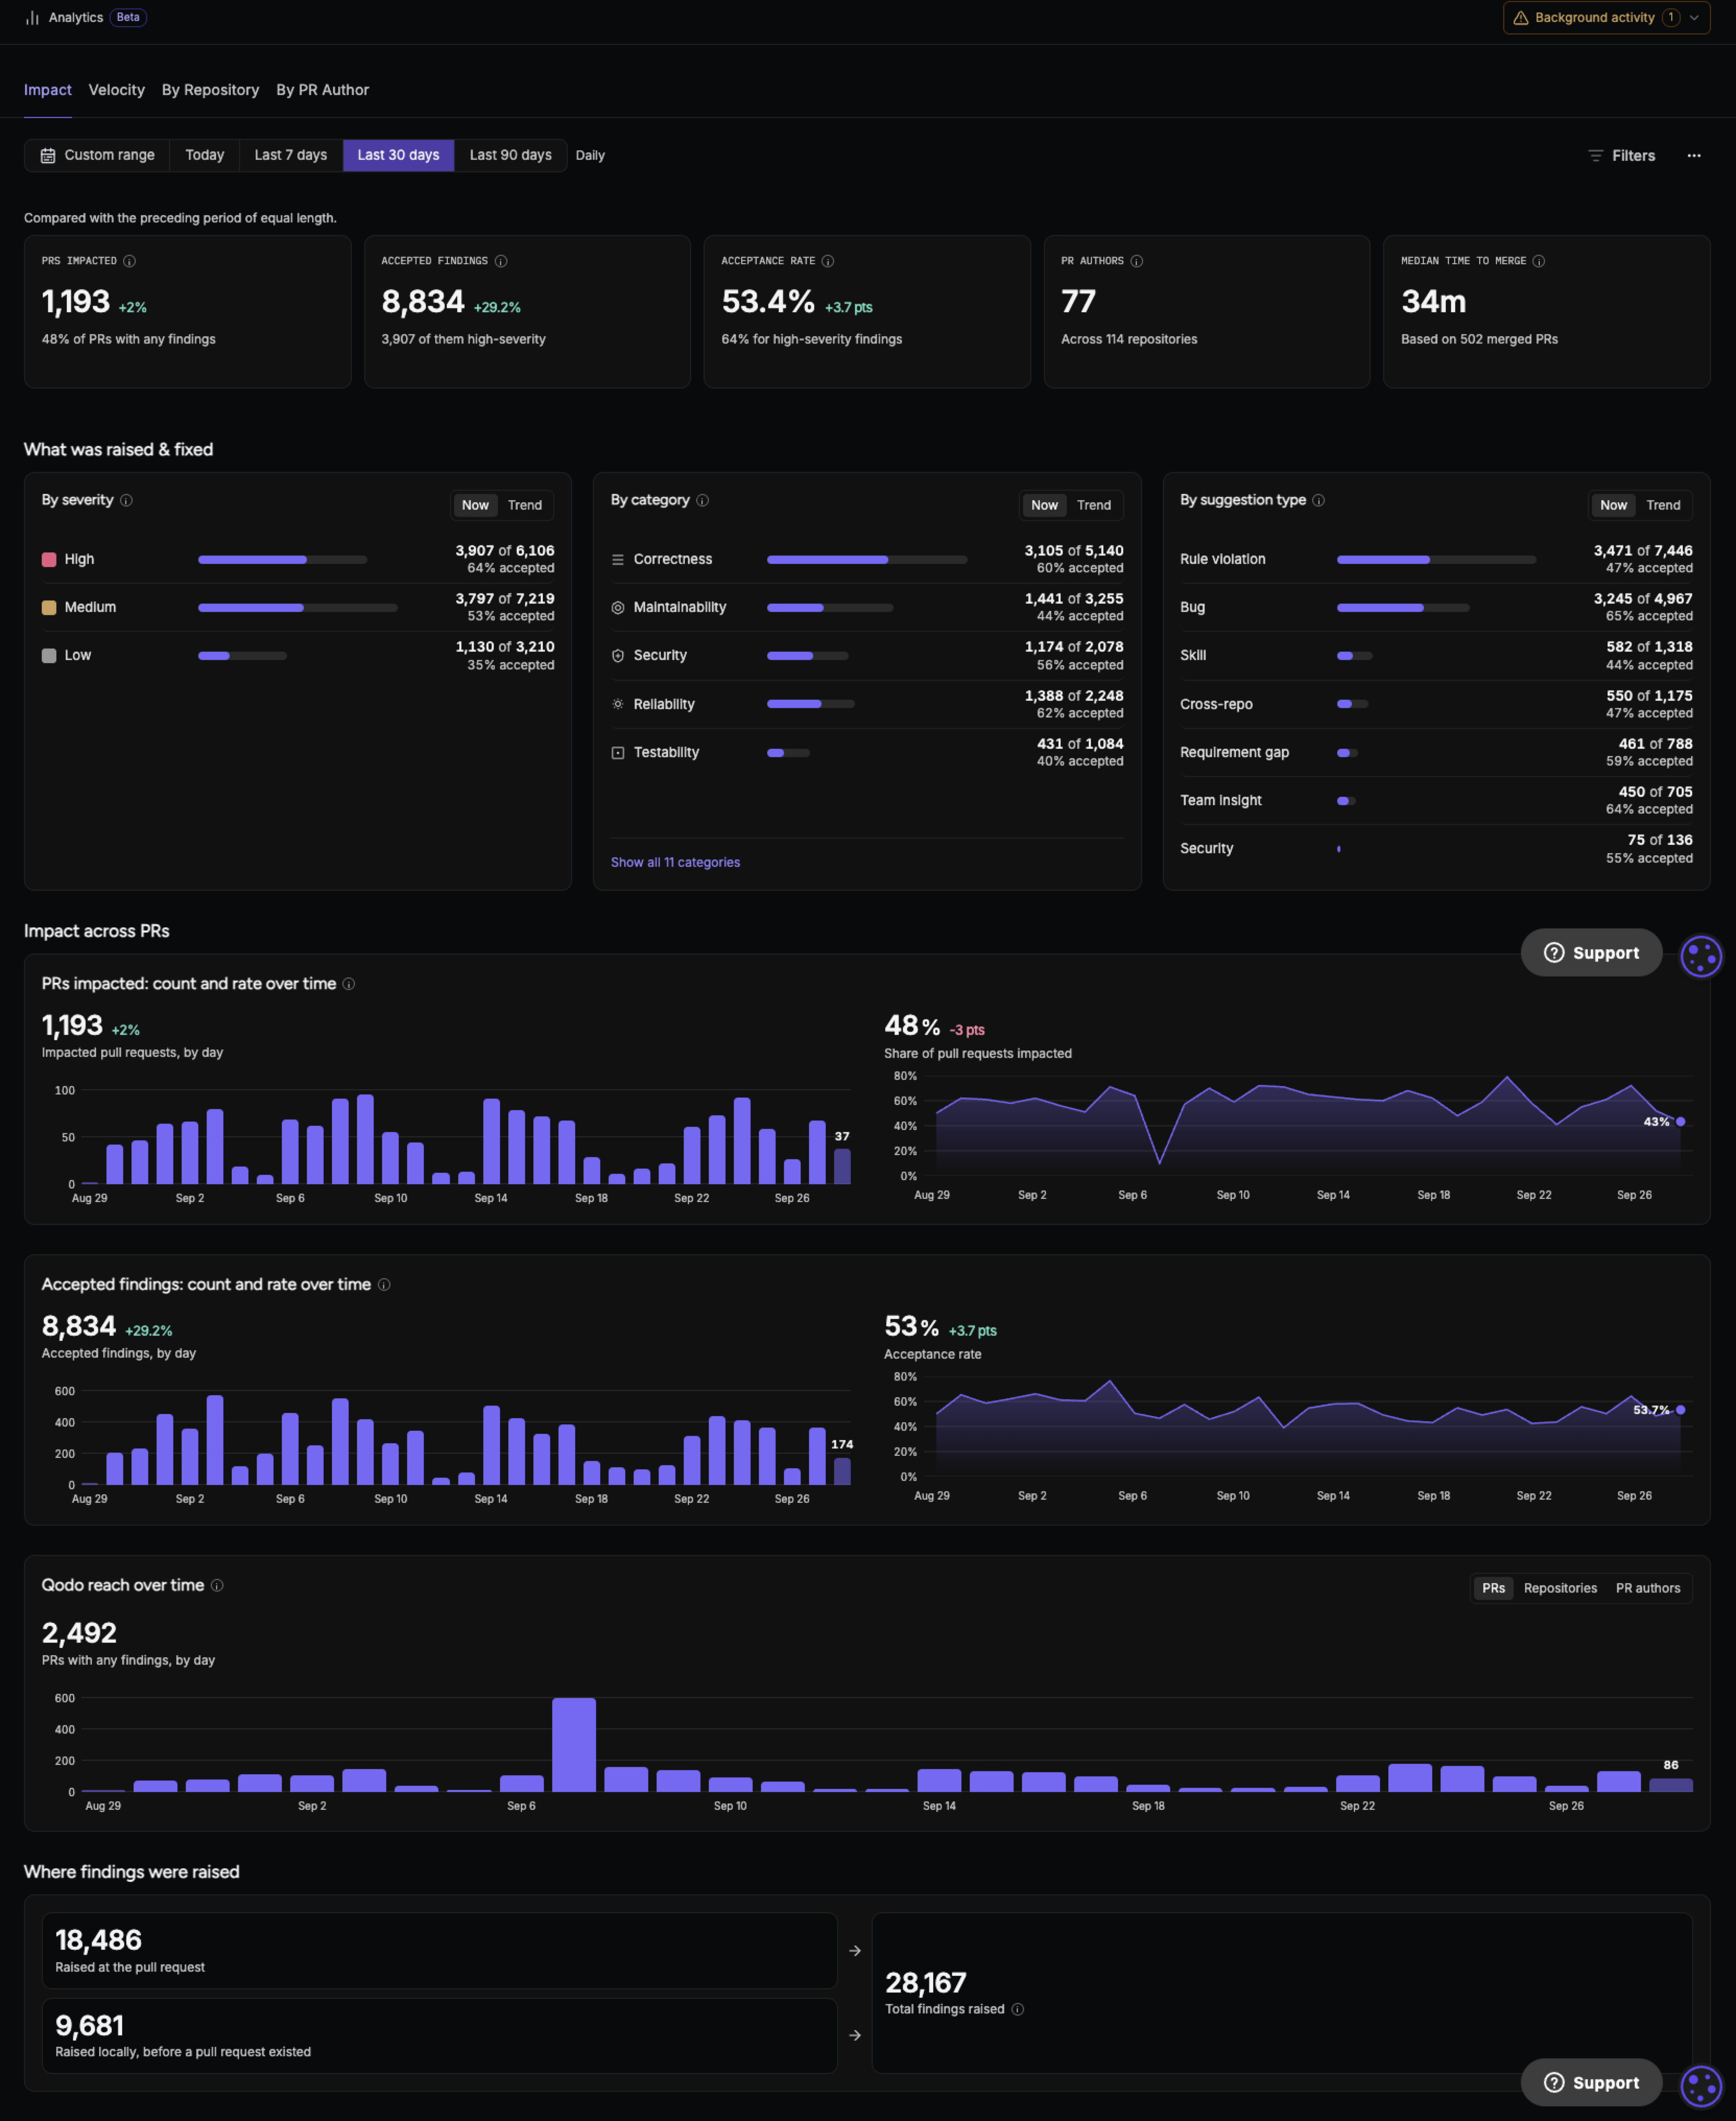1736x2121 pixels.
Task: Click the Raised at the pull request card
Action: [439, 1951]
